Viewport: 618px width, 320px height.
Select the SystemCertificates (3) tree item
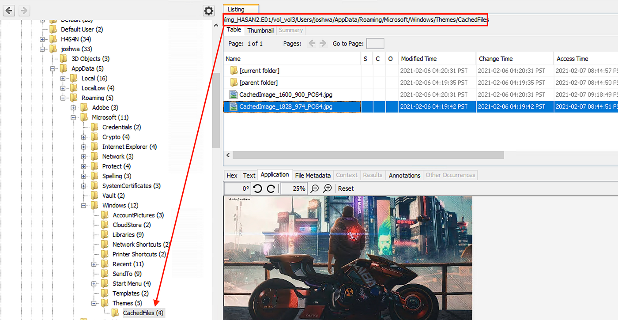point(131,186)
